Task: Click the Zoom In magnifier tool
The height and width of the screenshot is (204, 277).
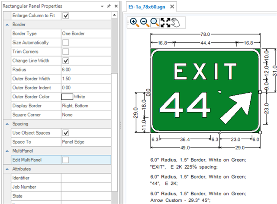Action: click(x=134, y=22)
